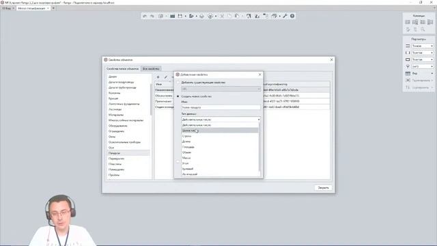Open the disabled existing property combo box
This screenshot has height=246, width=437.
(x=221, y=89)
